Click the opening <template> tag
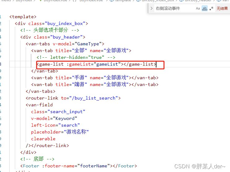 (x=23, y=17)
